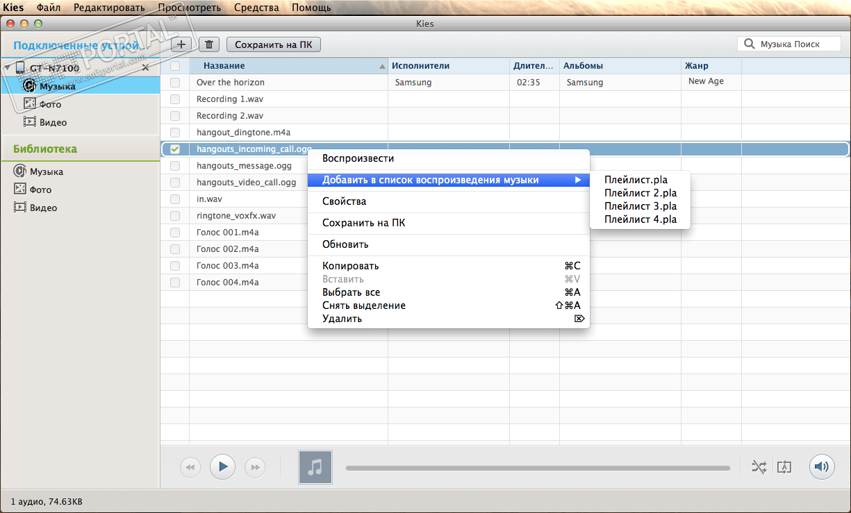Uncheck the box for hangouts_incoming_call.ogg

pyautogui.click(x=175, y=149)
